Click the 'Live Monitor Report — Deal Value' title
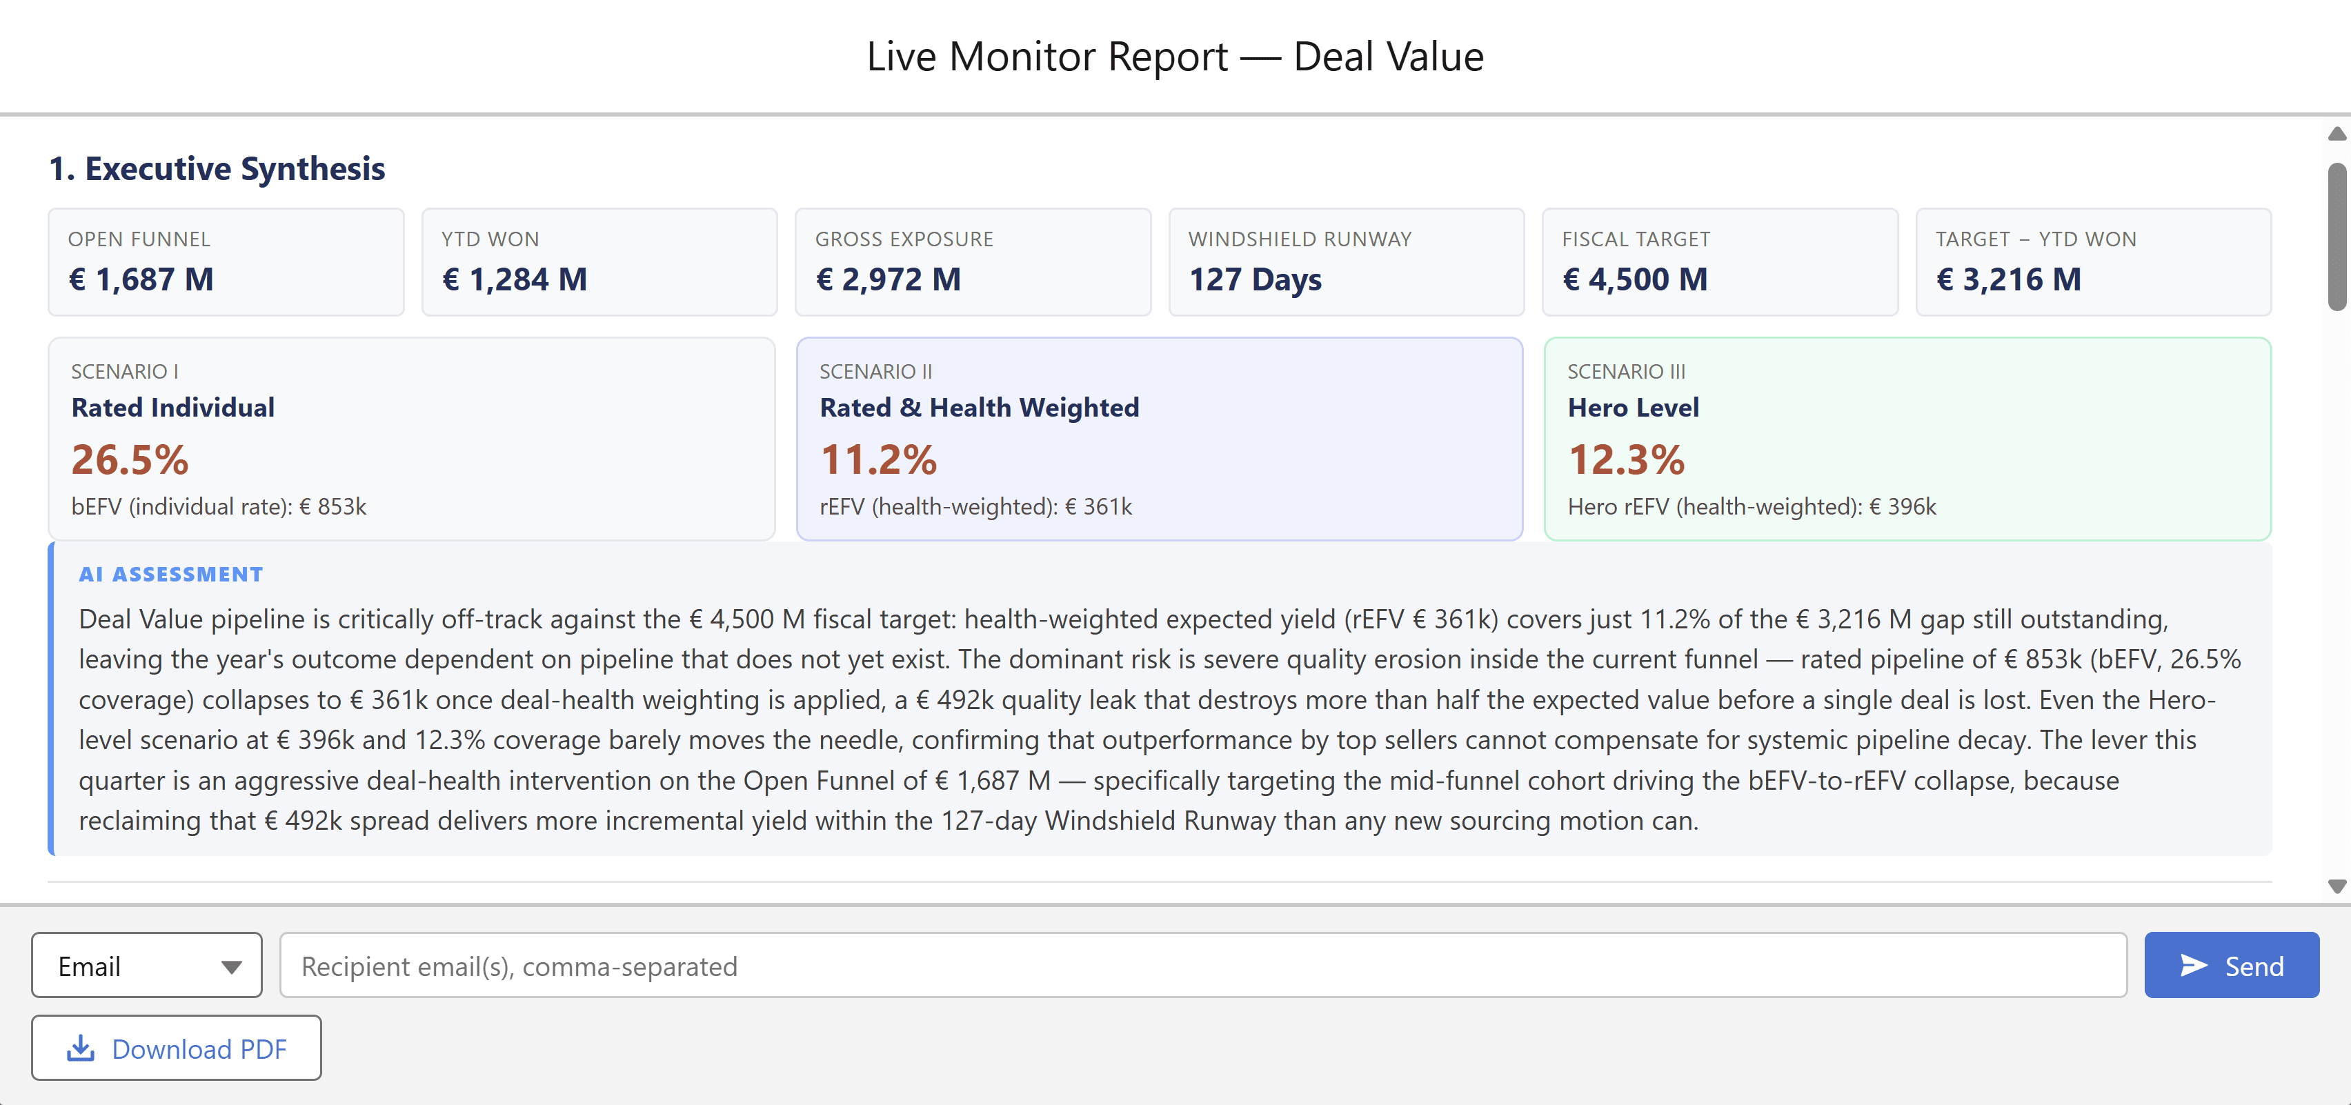Viewport: 2351px width, 1105px height. [1175, 57]
